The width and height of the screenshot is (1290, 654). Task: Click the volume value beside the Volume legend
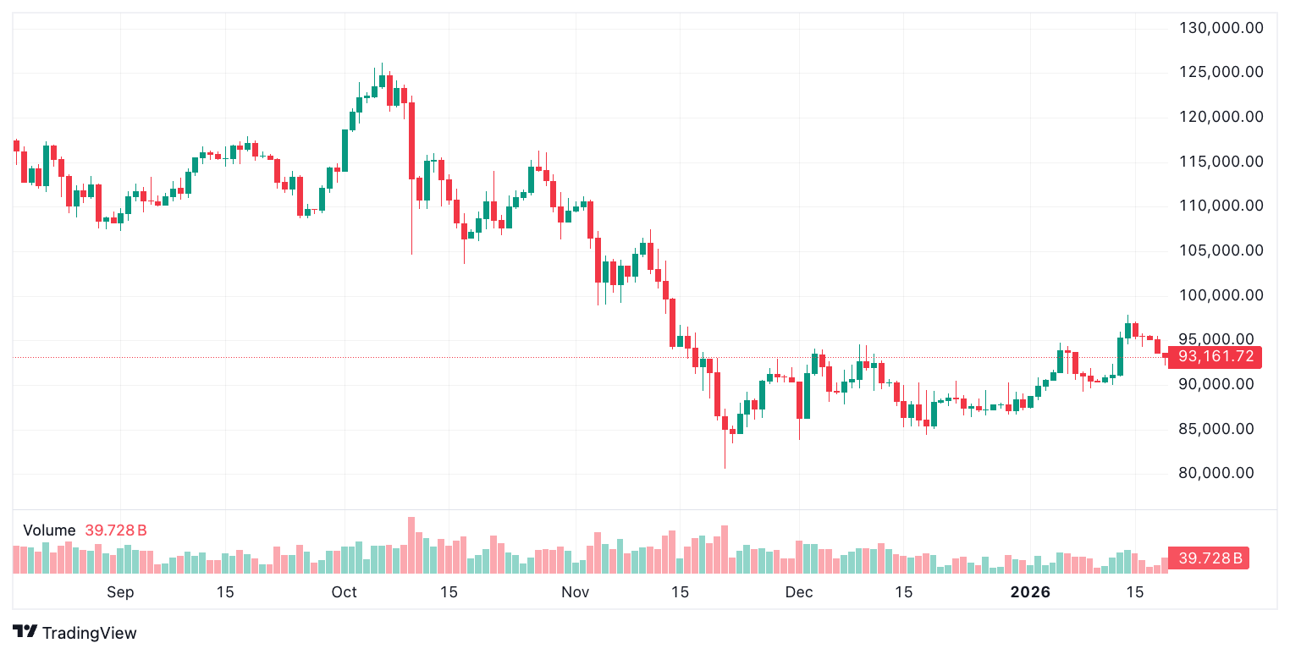tap(116, 530)
